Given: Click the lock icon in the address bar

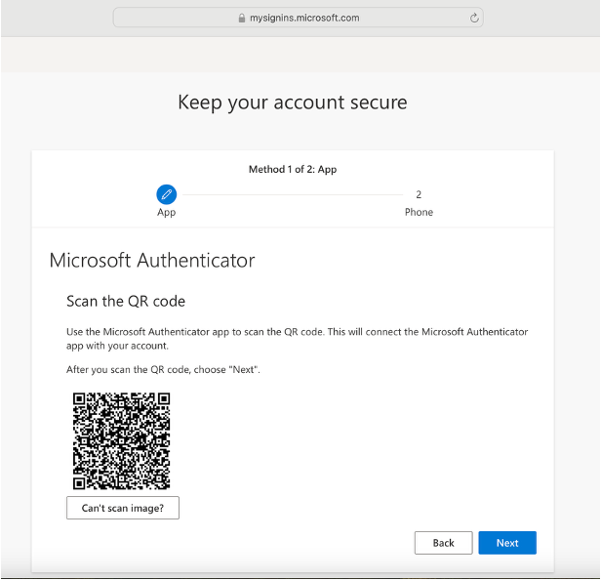Looking at the screenshot, I should tap(242, 18).
